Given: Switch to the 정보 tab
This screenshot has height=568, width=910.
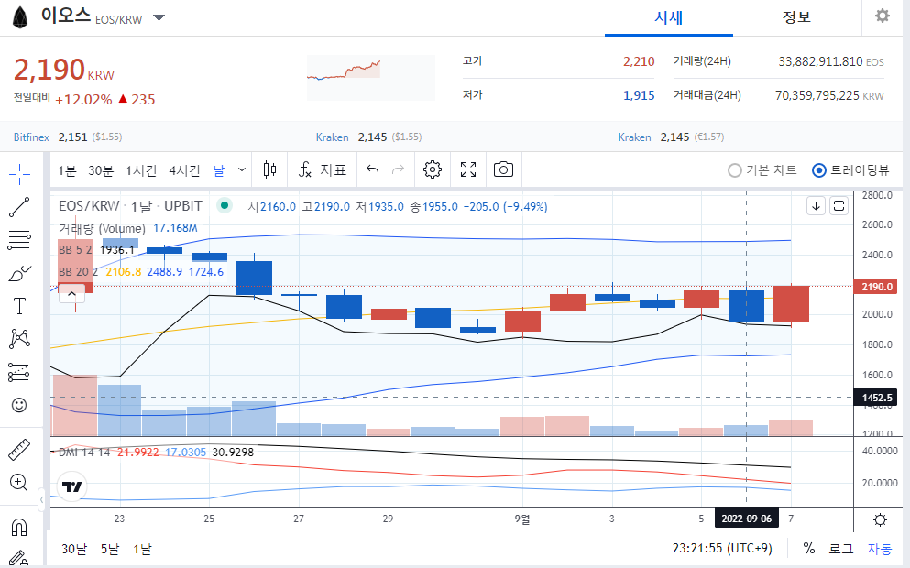Looking at the screenshot, I should (796, 17).
